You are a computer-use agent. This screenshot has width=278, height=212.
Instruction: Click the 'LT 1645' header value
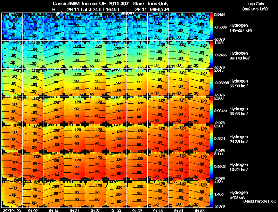(x=109, y=9)
